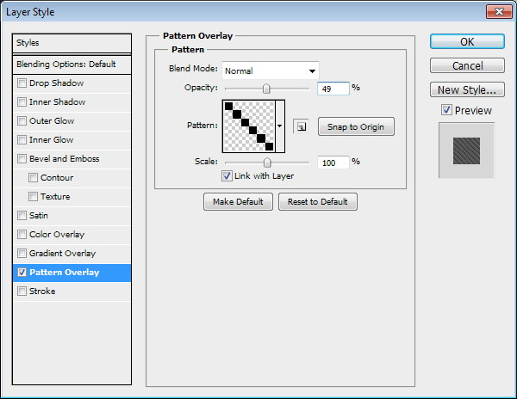Click Snap to Origin button
517x399 pixels.
click(356, 126)
